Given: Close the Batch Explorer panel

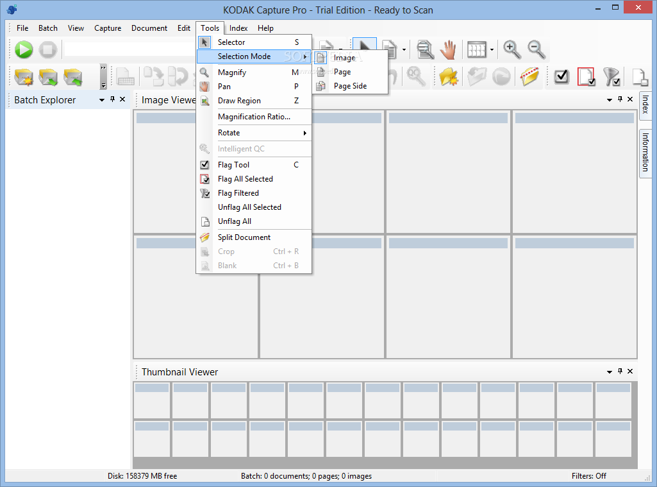Looking at the screenshot, I should click(x=122, y=99).
